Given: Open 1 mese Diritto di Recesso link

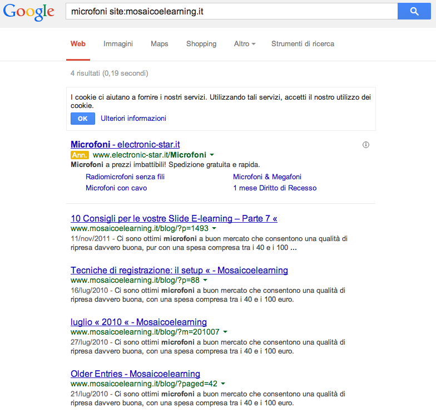Looking at the screenshot, I should click(275, 188).
